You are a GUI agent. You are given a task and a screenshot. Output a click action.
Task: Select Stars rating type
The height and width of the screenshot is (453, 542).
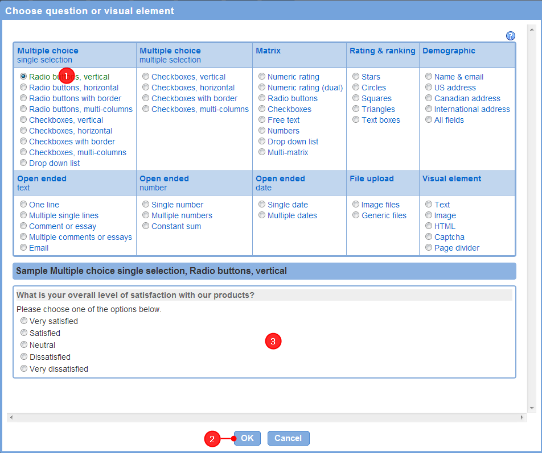pyautogui.click(x=356, y=77)
